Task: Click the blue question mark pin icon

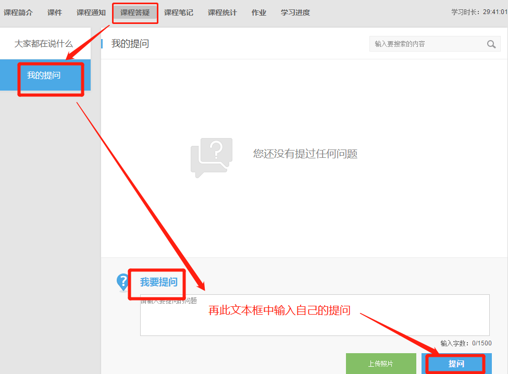Action: coord(122,282)
